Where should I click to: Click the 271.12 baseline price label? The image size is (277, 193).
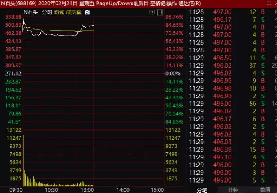coord(13,73)
